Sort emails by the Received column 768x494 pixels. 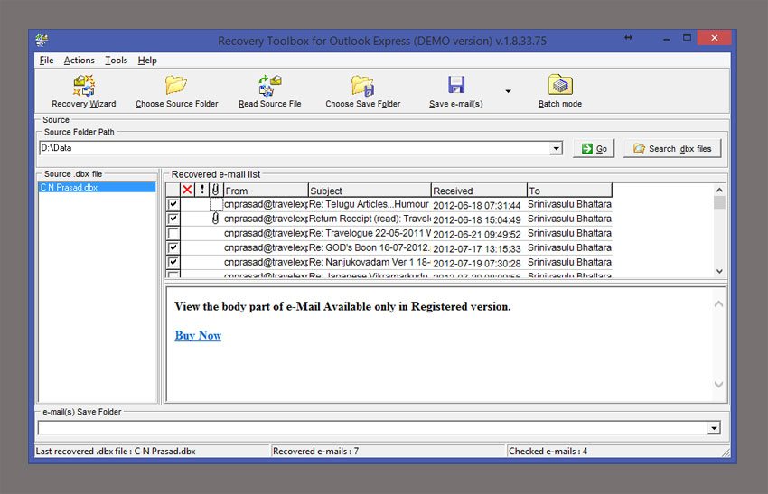pyautogui.click(x=479, y=190)
